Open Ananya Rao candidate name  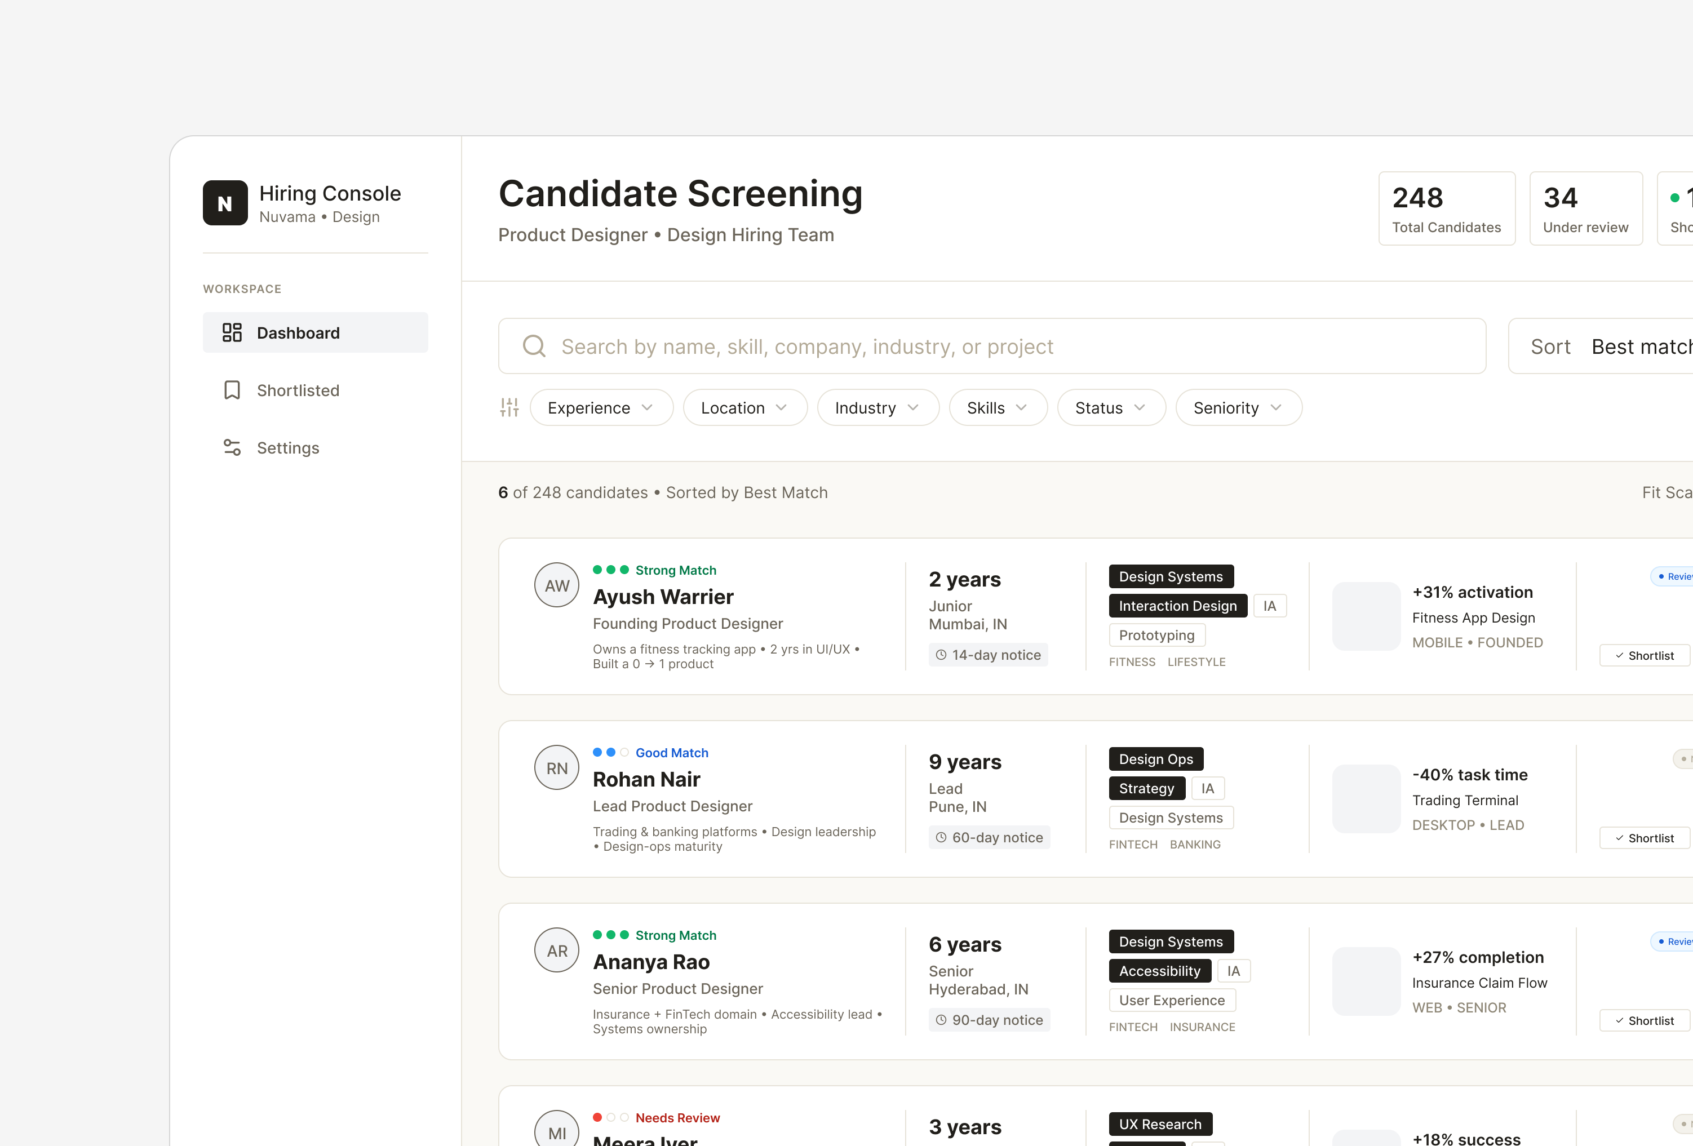(652, 962)
